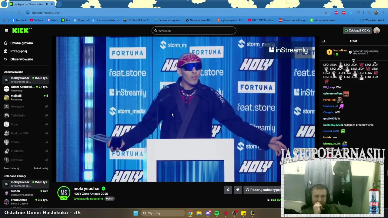Open Spotify from the taskbar
Screen dimensions: 388x218
pyautogui.click(x=217, y=213)
